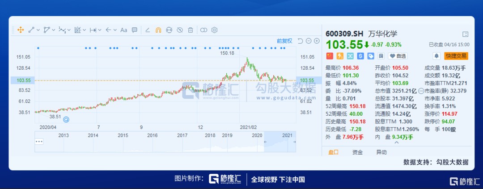This screenshot has height=189, width=483.
Task: Select the Aa text annotation tool
Action: pos(123,30)
